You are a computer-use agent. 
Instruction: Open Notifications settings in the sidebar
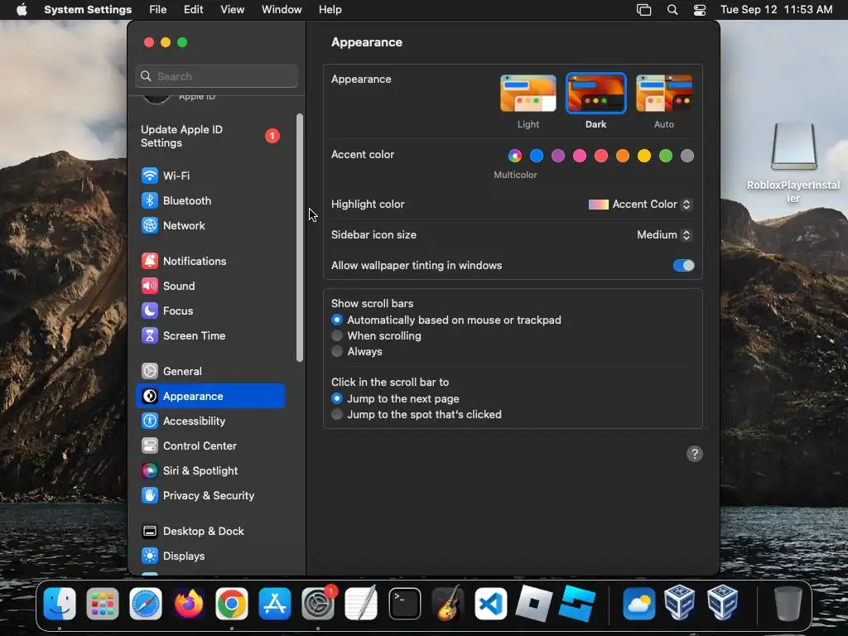(x=210, y=261)
